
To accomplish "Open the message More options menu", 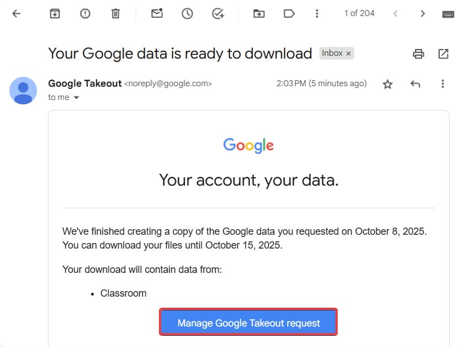I will [x=443, y=84].
